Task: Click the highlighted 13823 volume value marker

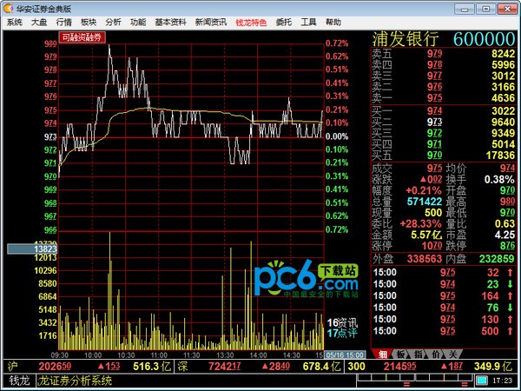Action: click(x=32, y=249)
